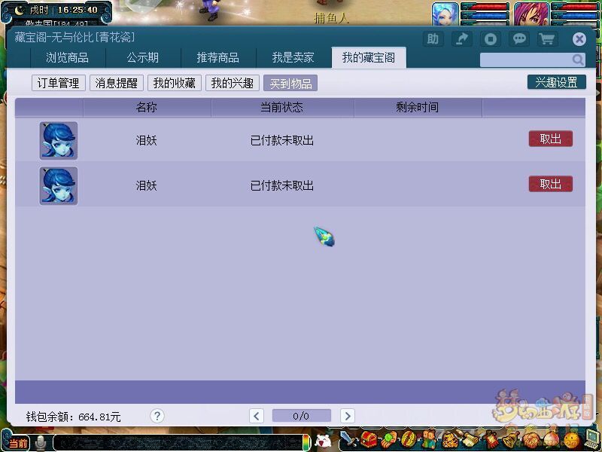Click the peach icon in bottom bar
Screen dimensions: 602x452
tap(552, 439)
